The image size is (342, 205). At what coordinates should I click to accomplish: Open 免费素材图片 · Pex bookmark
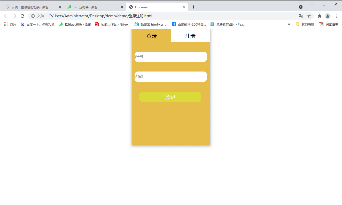(228, 24)
